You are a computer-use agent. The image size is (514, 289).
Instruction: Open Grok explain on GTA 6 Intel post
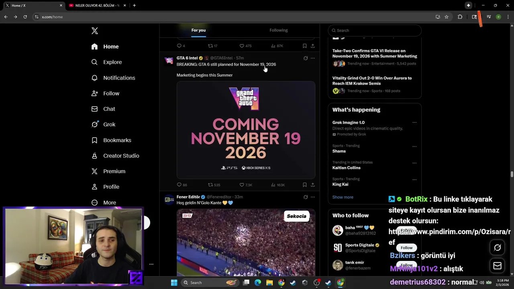pos(306,58)
